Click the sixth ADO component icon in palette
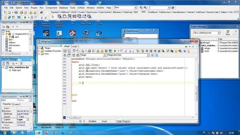Screen dimensions: 240x135 (84, 16)
